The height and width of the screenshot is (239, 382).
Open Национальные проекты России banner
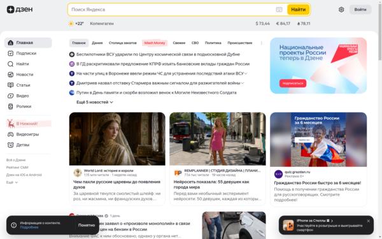tap(318, 66)
